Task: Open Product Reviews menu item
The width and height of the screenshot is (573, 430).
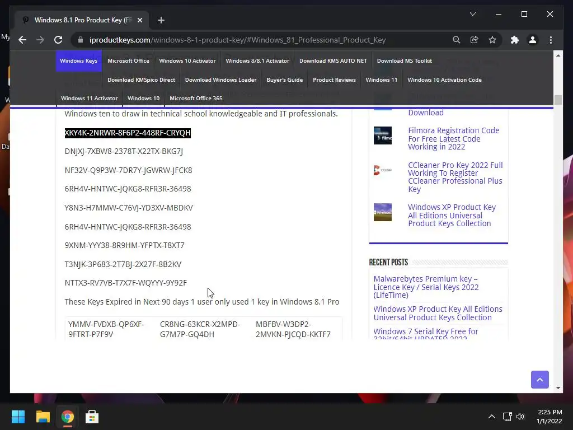Action: coord(335,80)
